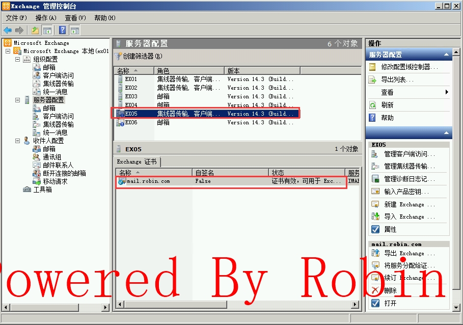The height and width of the screenshot is (325, 463).
Task: Toggle the console tree pane toolbar icon
Action: [x=47, y=30]
